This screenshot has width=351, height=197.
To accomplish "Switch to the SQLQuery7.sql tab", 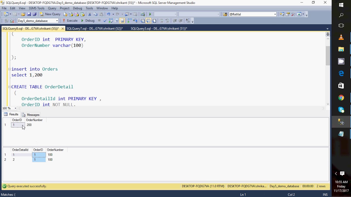I will [x=95, y=28].
